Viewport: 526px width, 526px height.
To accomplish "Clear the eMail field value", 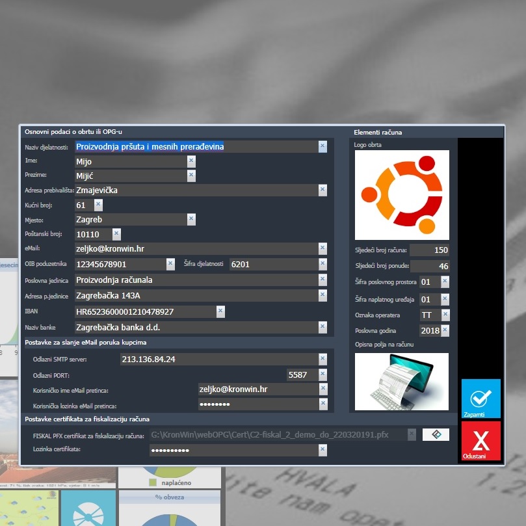I will (x=322, y=248).
